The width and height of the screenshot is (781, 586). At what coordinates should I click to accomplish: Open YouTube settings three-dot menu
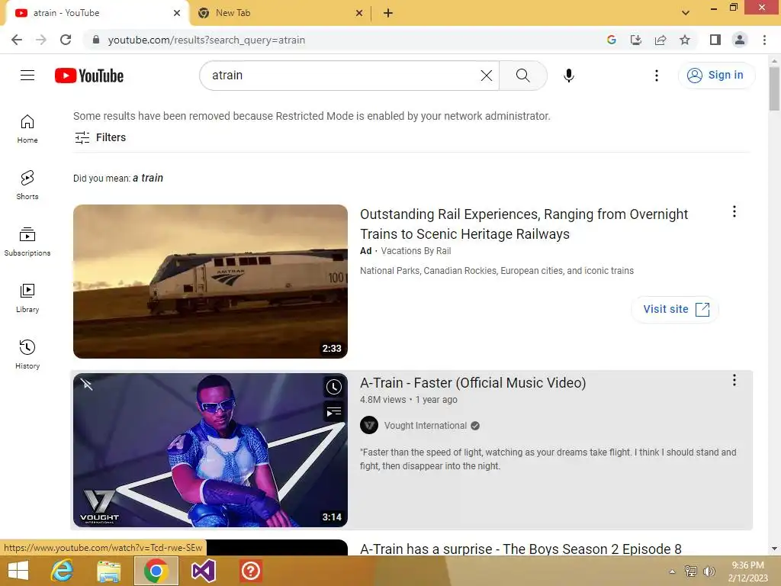(x=657, y=76)
